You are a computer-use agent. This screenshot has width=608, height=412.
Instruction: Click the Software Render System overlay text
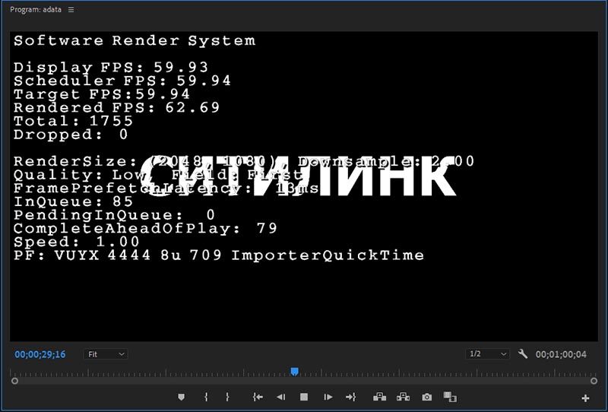coord(135,41)
